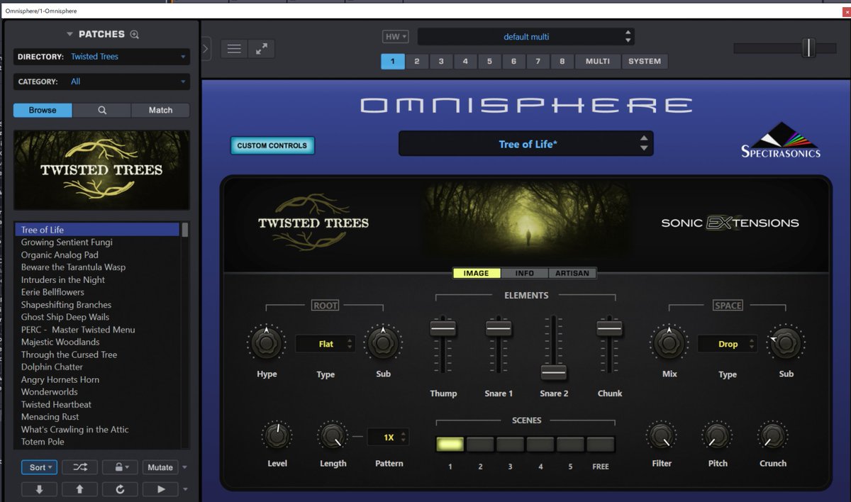This screenshot has height=502, width=851.
Task: Open the DIRECTORY Twisted Trees dropdown
Action: coord(101,57)
